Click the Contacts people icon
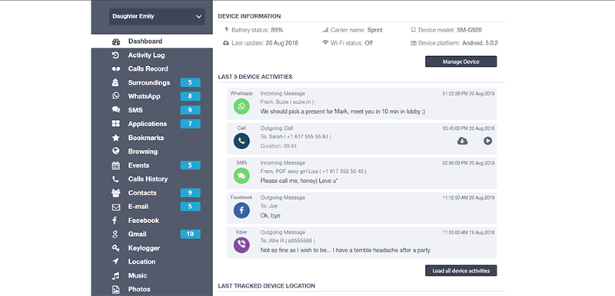Viewport: 615px width, 296px height. (x=116, y=193)
